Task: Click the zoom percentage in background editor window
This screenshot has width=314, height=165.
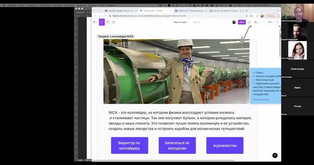Action: (80, 160)
